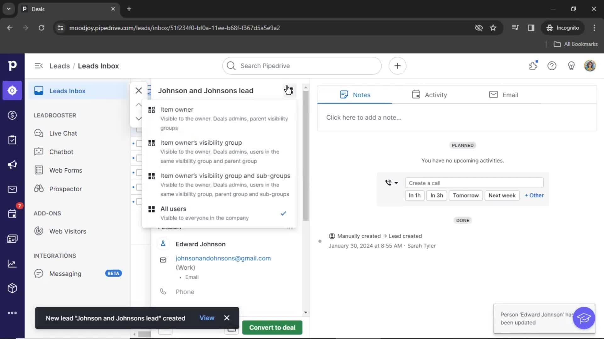Select the Prospector sidebar icon

tap(39, 188)
